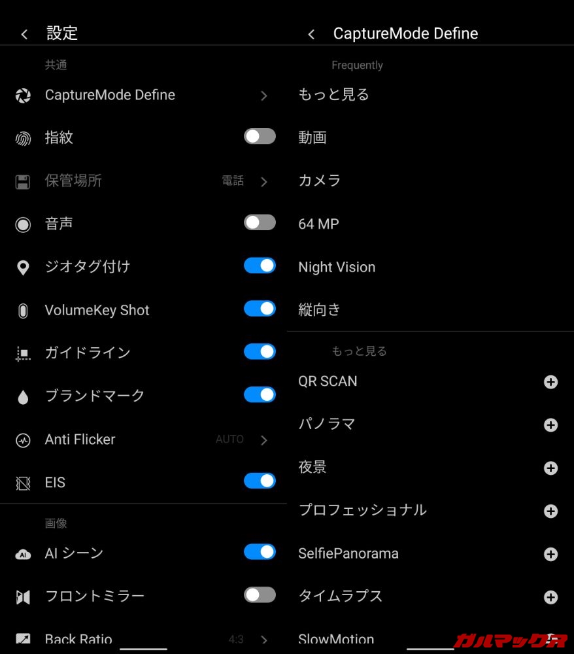574x654 pixels.
Task: Add 夜景 mode using plus icon
Action: 550,468
